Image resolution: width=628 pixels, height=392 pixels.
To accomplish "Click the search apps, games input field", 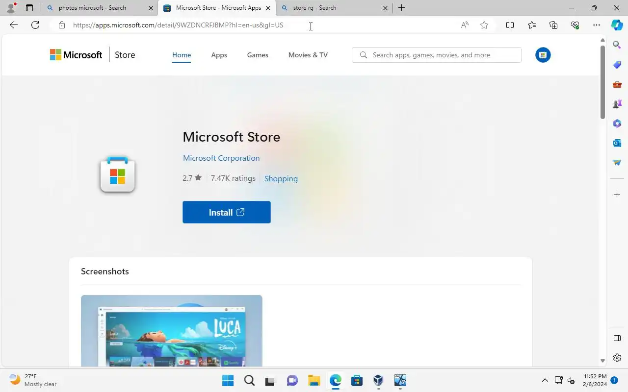I will (437, 55).
